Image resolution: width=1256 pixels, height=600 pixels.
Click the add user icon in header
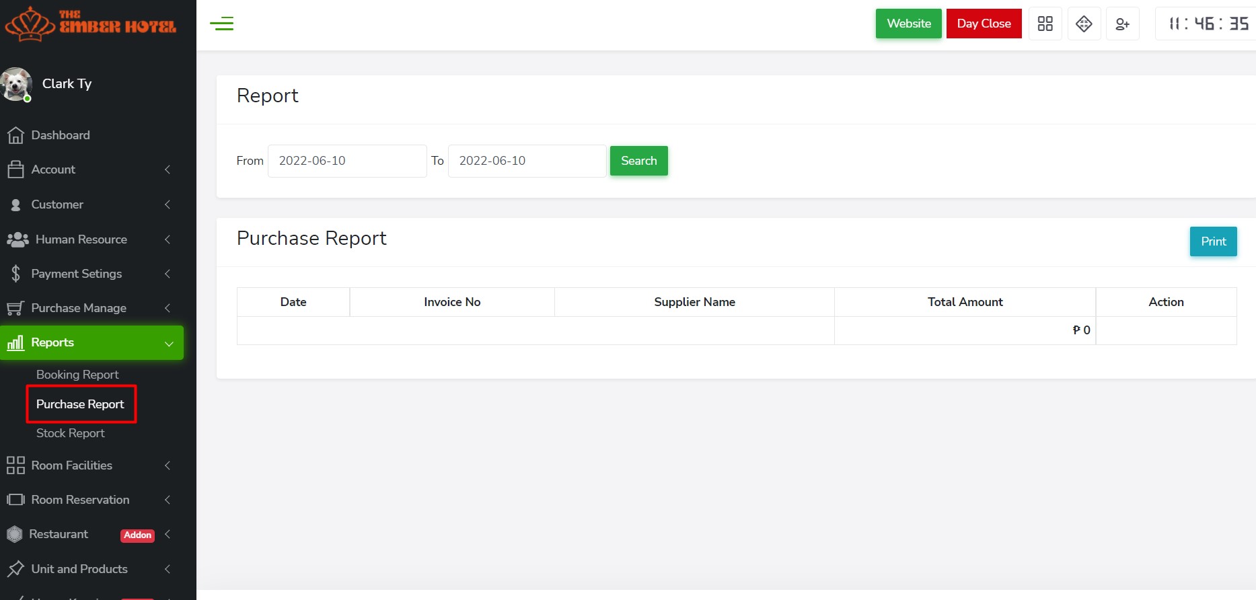pos(1122,24)
